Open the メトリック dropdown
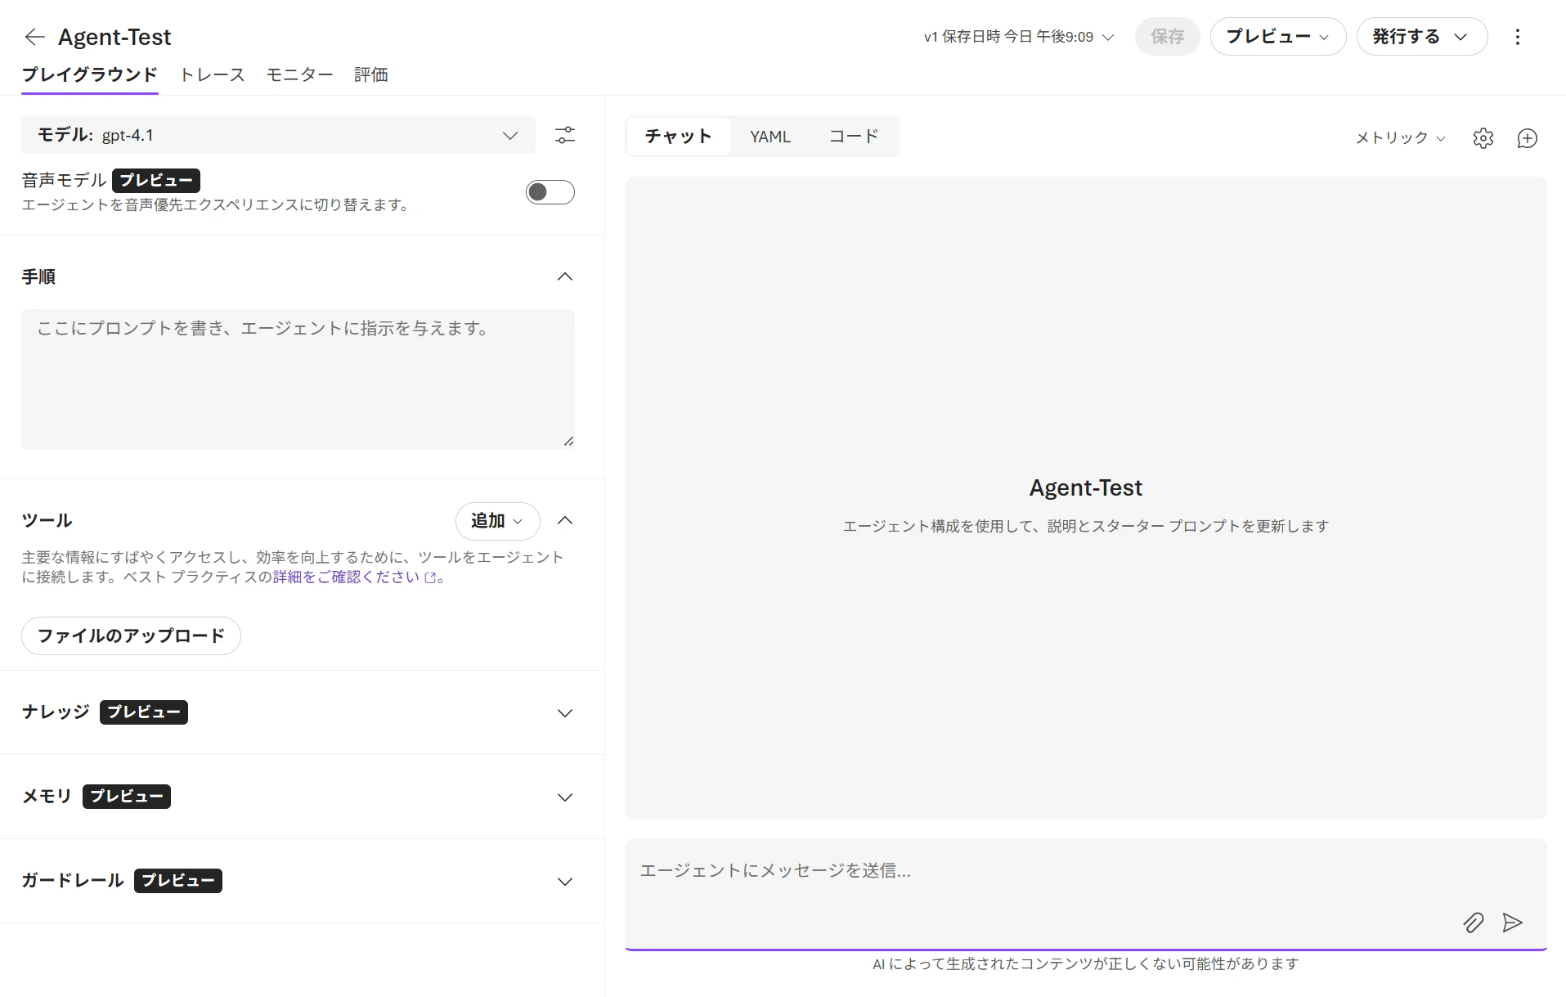Screen dimensions: 1566x997 1401,138
